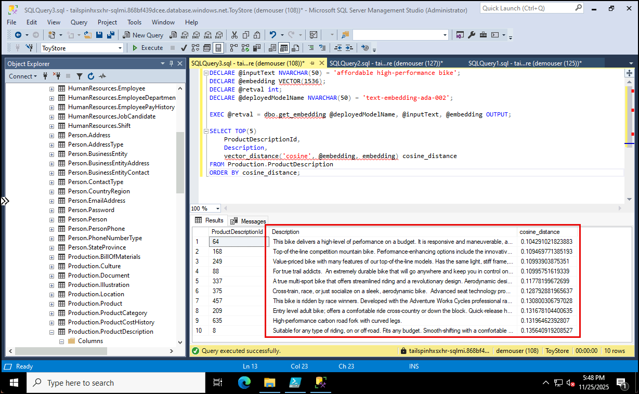
Task: Open the filter icon in Object Explorer
Action: (79, 76)
